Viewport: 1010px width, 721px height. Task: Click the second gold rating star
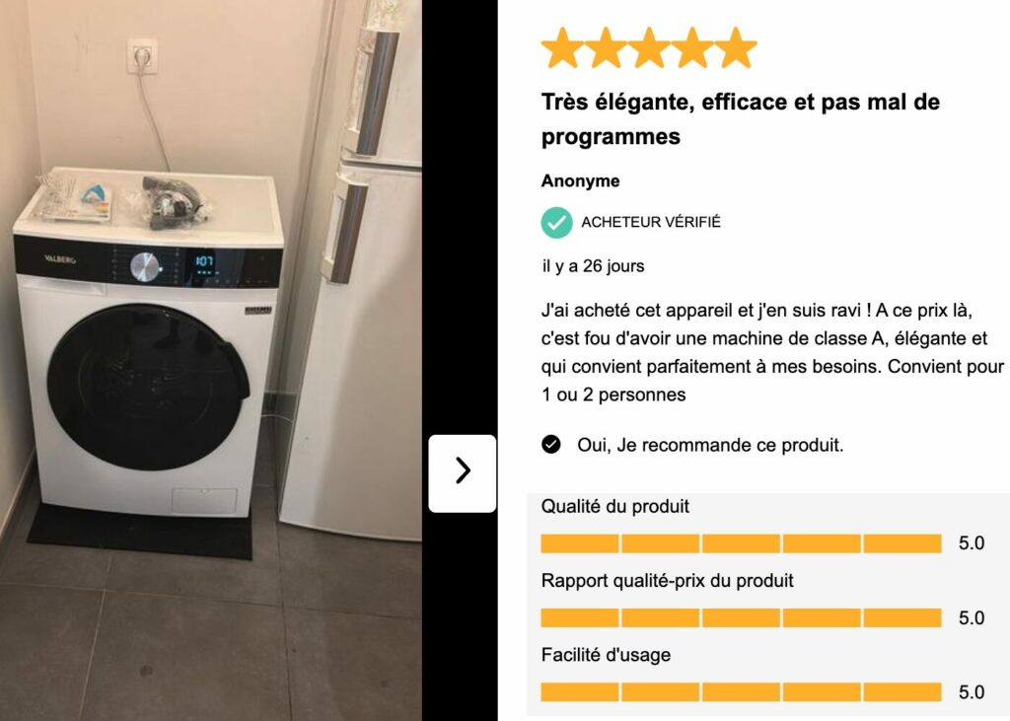point(606,47)
